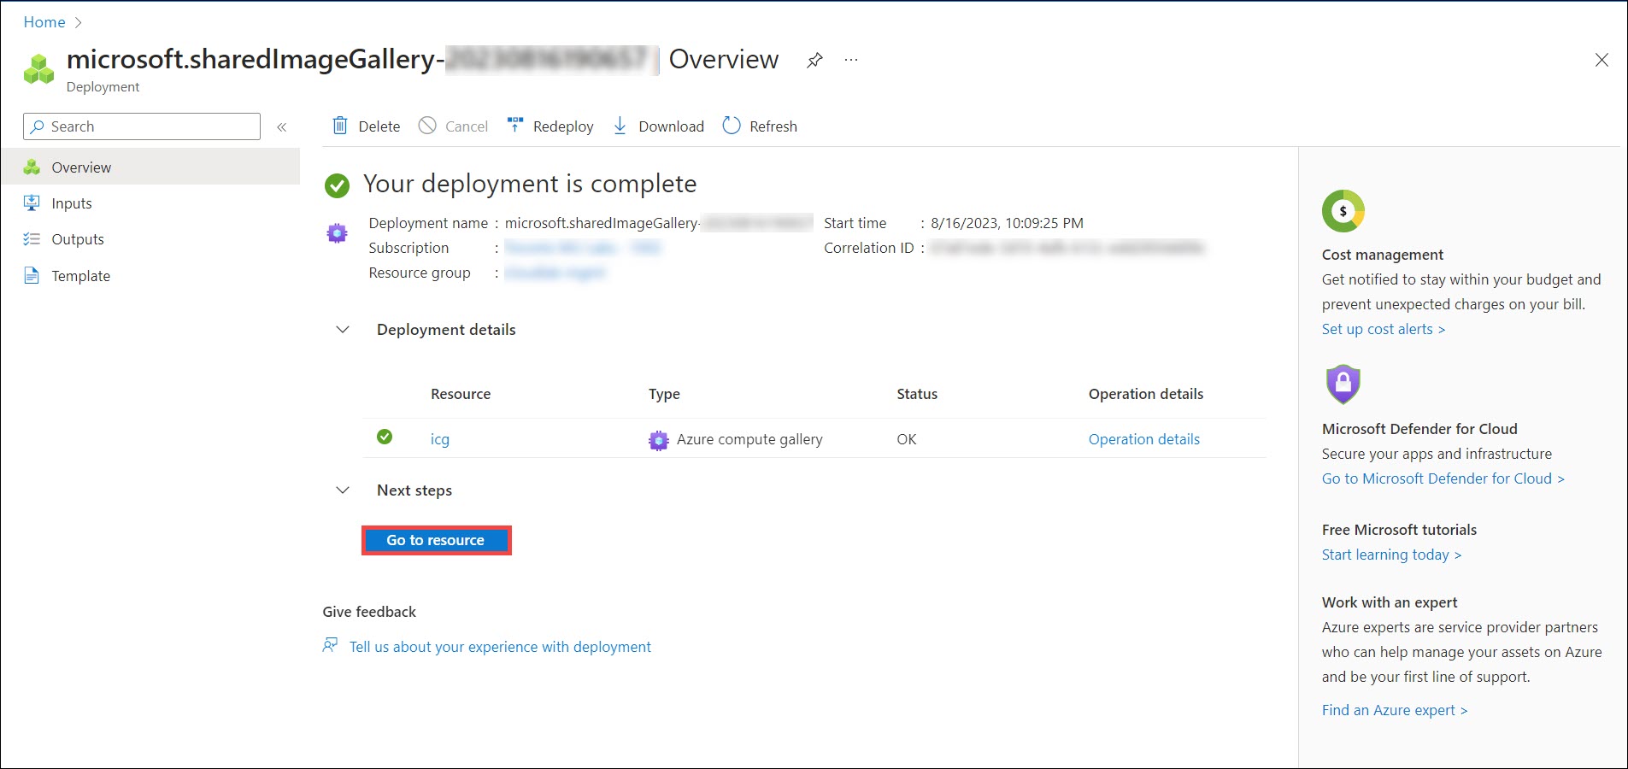Click the green check beside icg row
The height and width of the screenshot is (769, 1628).
pos(385,437)
